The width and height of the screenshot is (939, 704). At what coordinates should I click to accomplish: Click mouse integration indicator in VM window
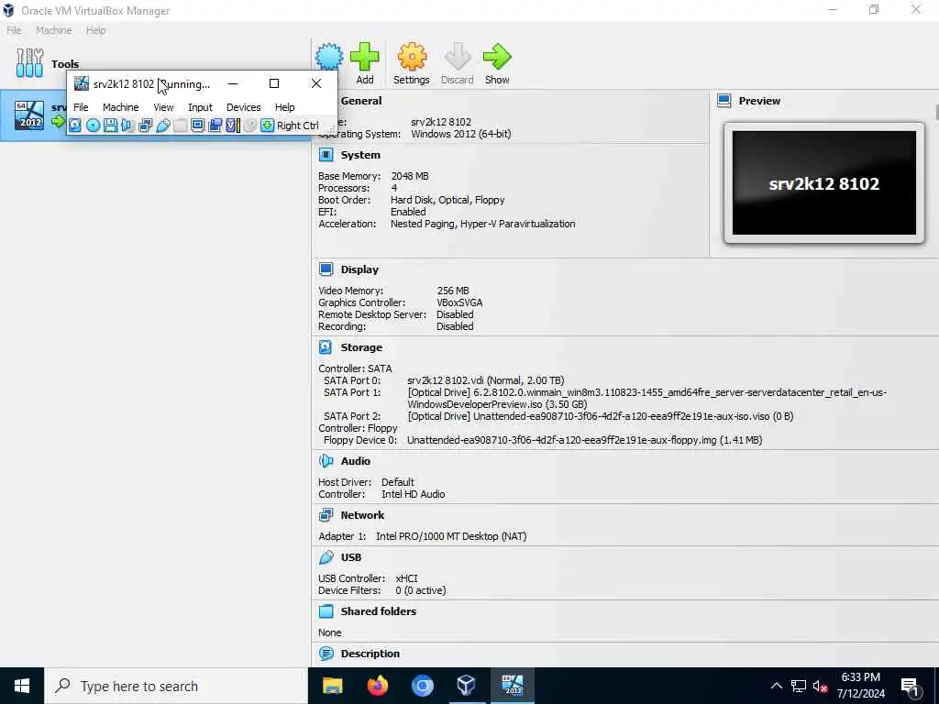point(250,125)
